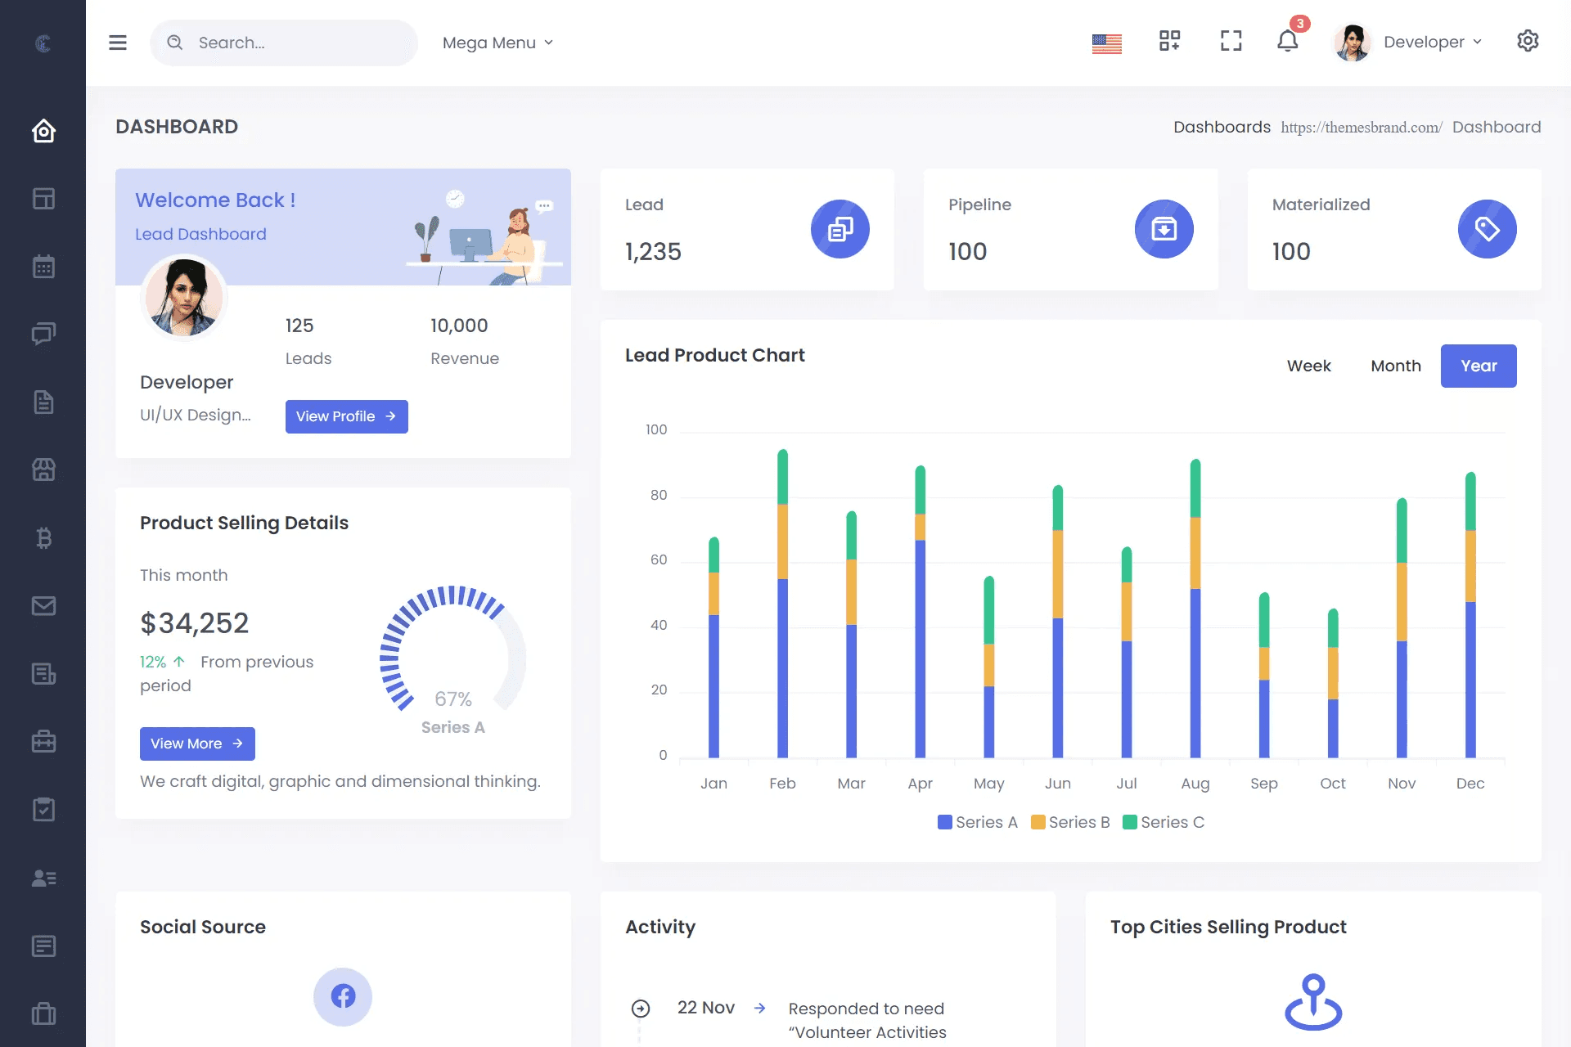Image resolution: width=1571 pixels, height=1047 pixels.
Task: Click the 22 Nov activity date
Action: [705, 1008]
